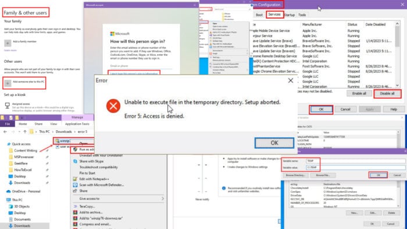Click Disable all in System Configuration

click(387, 94)
